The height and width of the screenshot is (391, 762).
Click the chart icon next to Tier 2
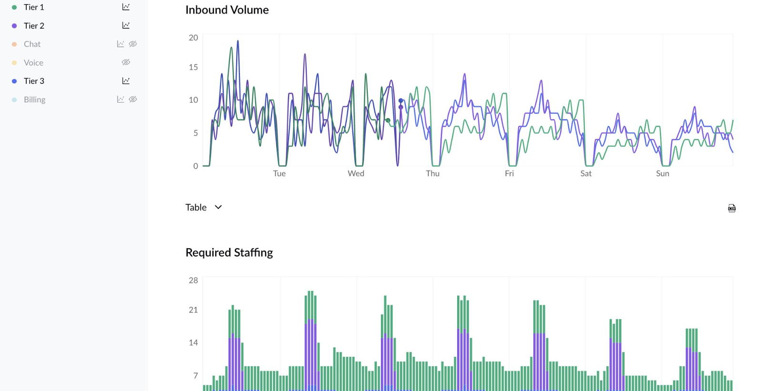[126, 26]
